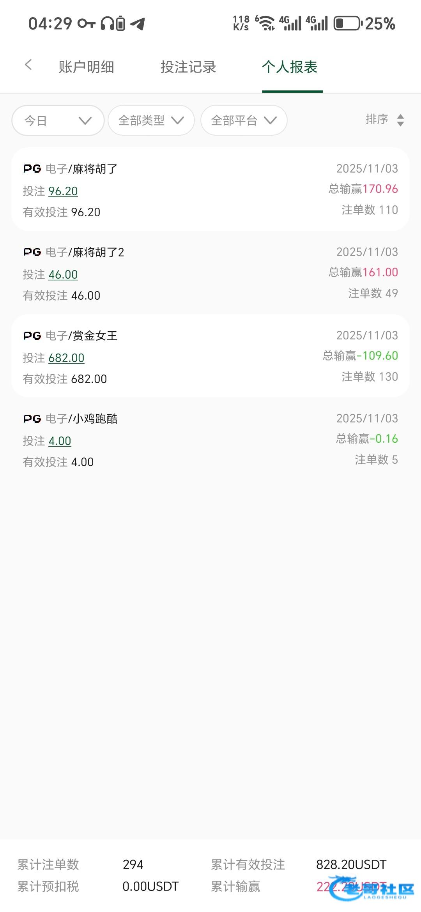Viewport: 421px width, 912px height.
Task: Expand the 全部平台 platform filter
Action: click(244, 120)
